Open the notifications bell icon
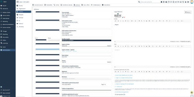The height and width of the screenshot is (97, 194). point(161,2)
